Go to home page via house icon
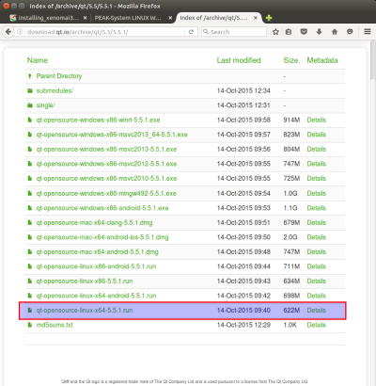 pos(335,32)
